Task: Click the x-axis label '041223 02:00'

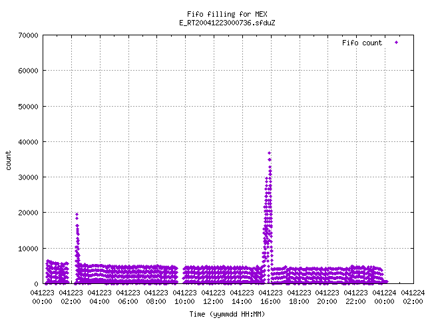Action: (71, 297)
